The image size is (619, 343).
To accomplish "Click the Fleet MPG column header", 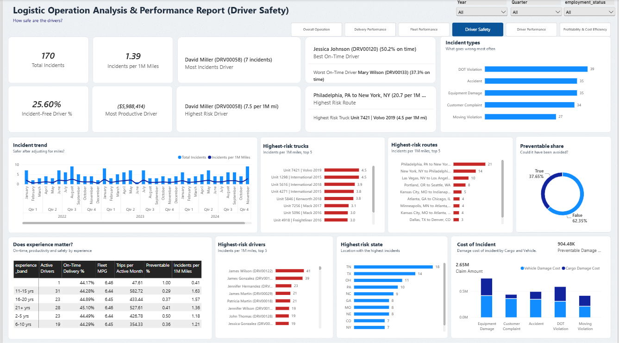I will tap(105, 269).
